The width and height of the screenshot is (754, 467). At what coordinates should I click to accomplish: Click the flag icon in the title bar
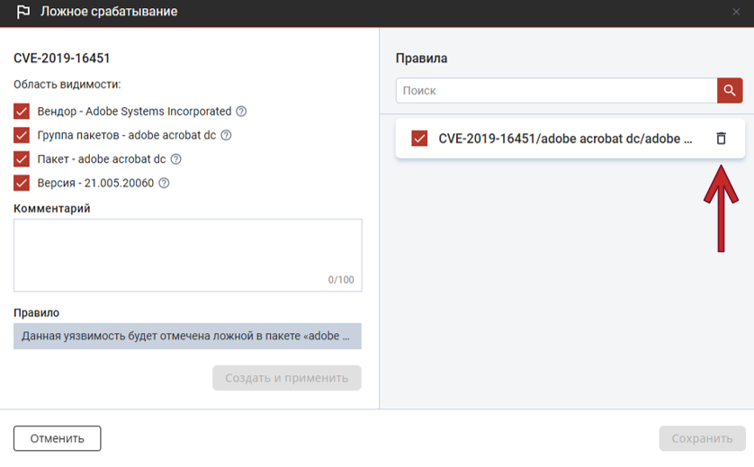coord(23,12)
